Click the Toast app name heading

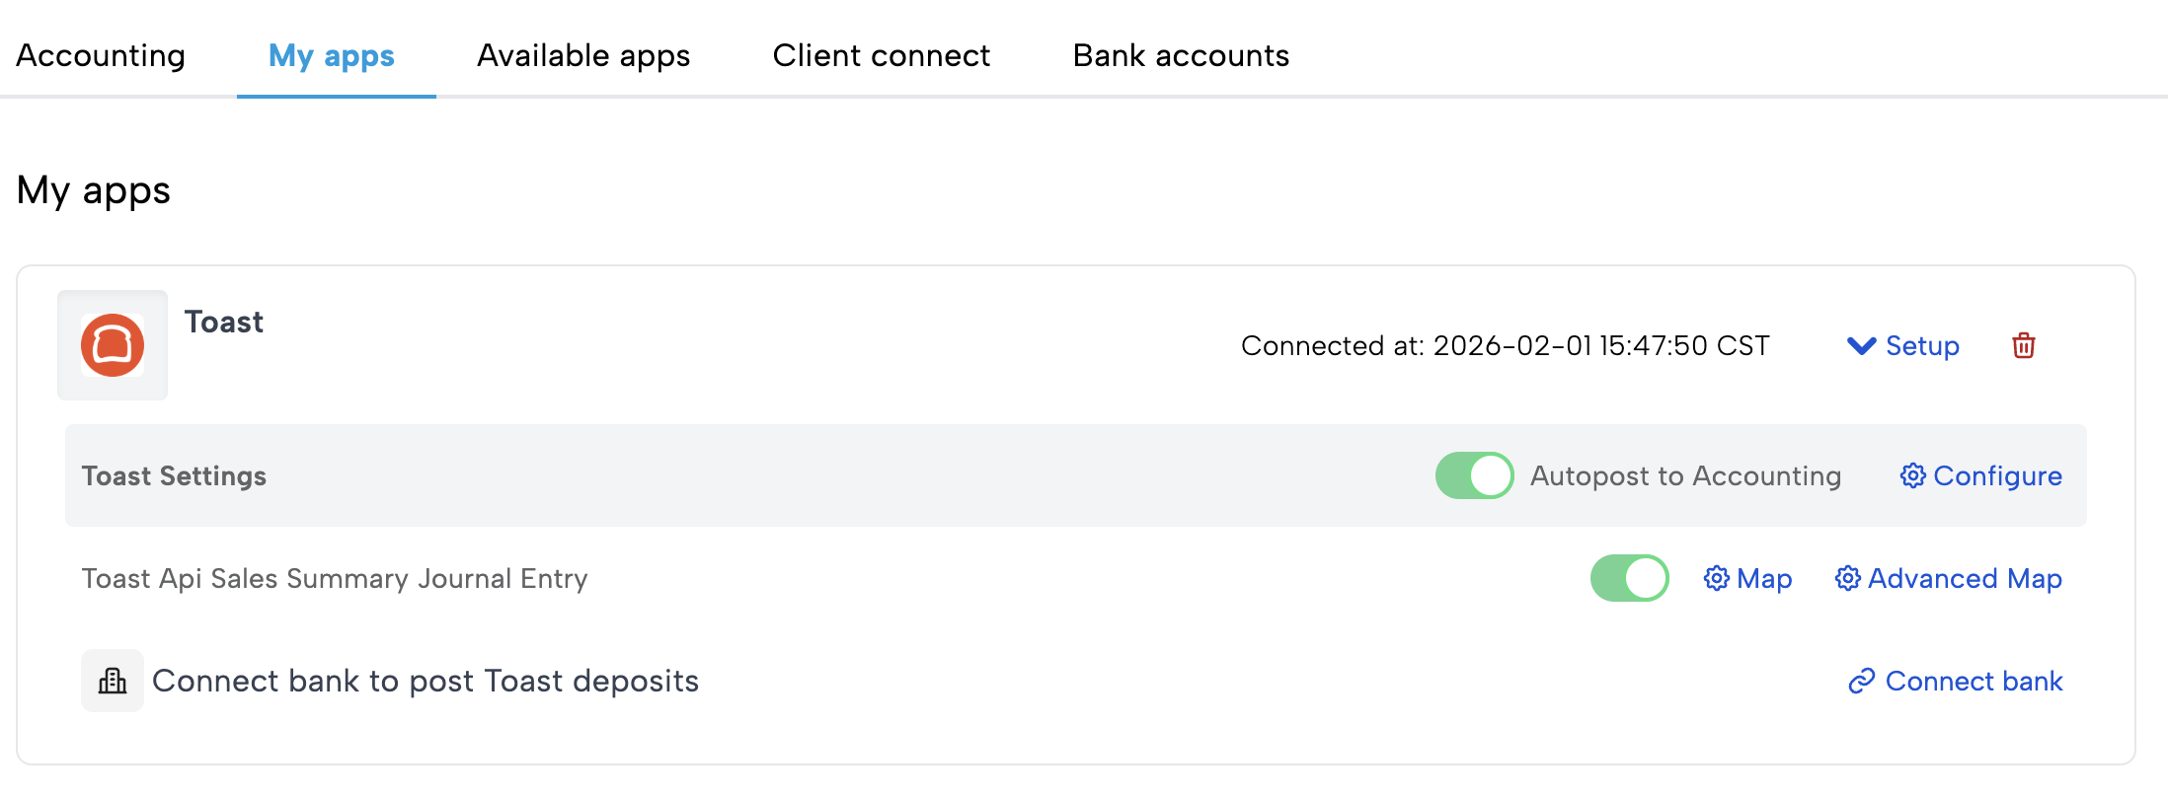[x=224, y=322]
